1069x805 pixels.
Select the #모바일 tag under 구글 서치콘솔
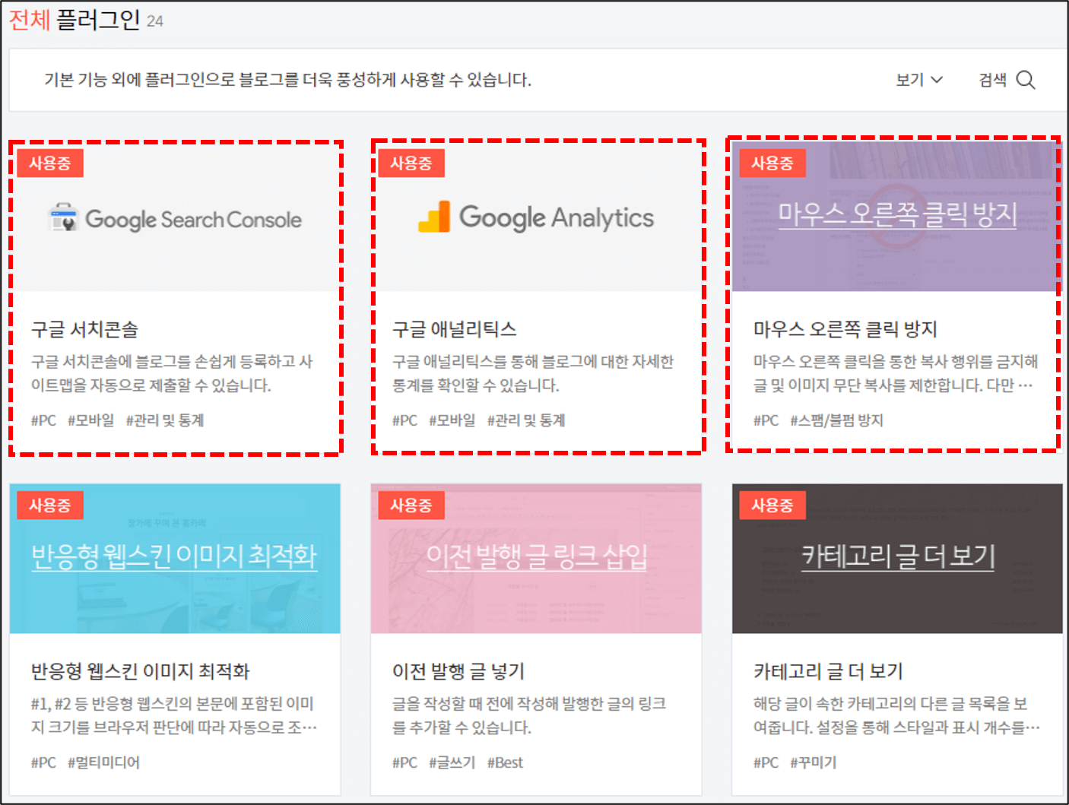click(x=91, y=420)
